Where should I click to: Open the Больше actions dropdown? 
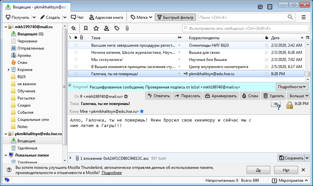pyautogui.click(x=299, y=96)
